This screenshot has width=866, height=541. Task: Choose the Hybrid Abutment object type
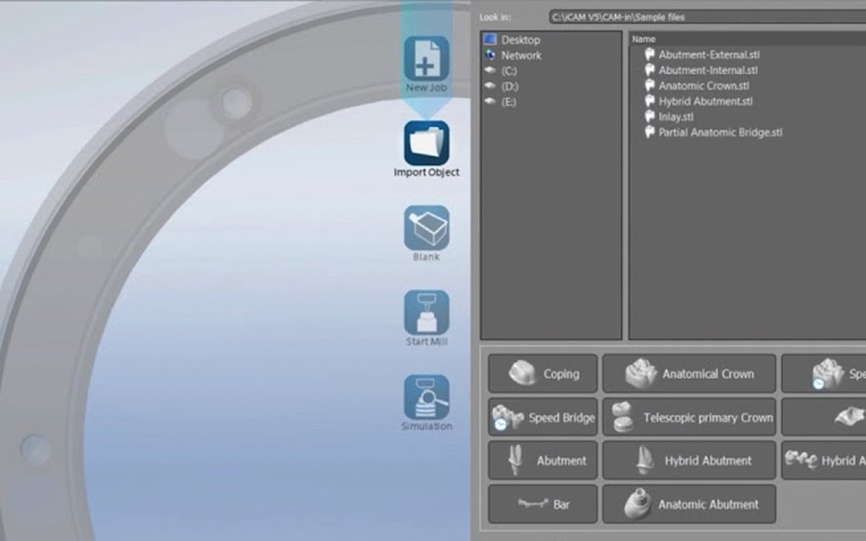click(x=689, y=460)
